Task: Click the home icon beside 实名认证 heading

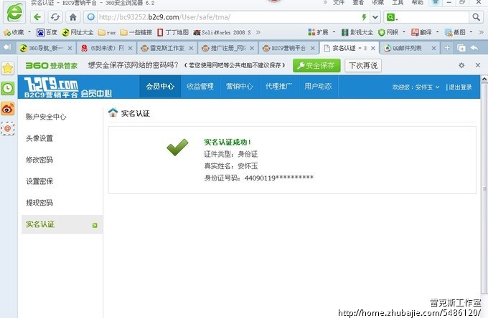Action: (x=113, y=112)
